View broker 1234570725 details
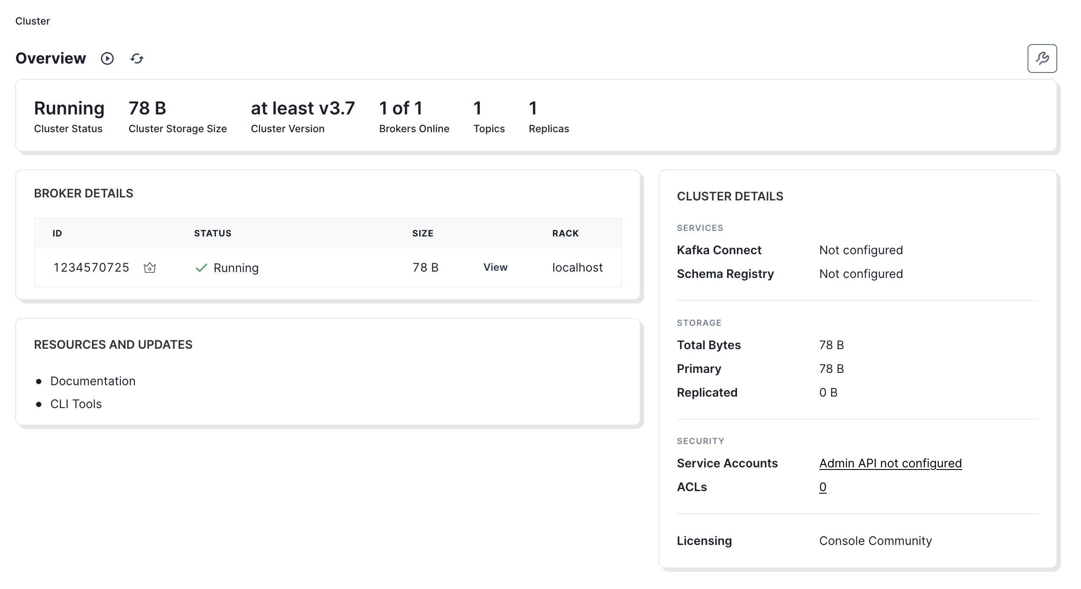This screenshot has height=589, width=1081. 495,267
